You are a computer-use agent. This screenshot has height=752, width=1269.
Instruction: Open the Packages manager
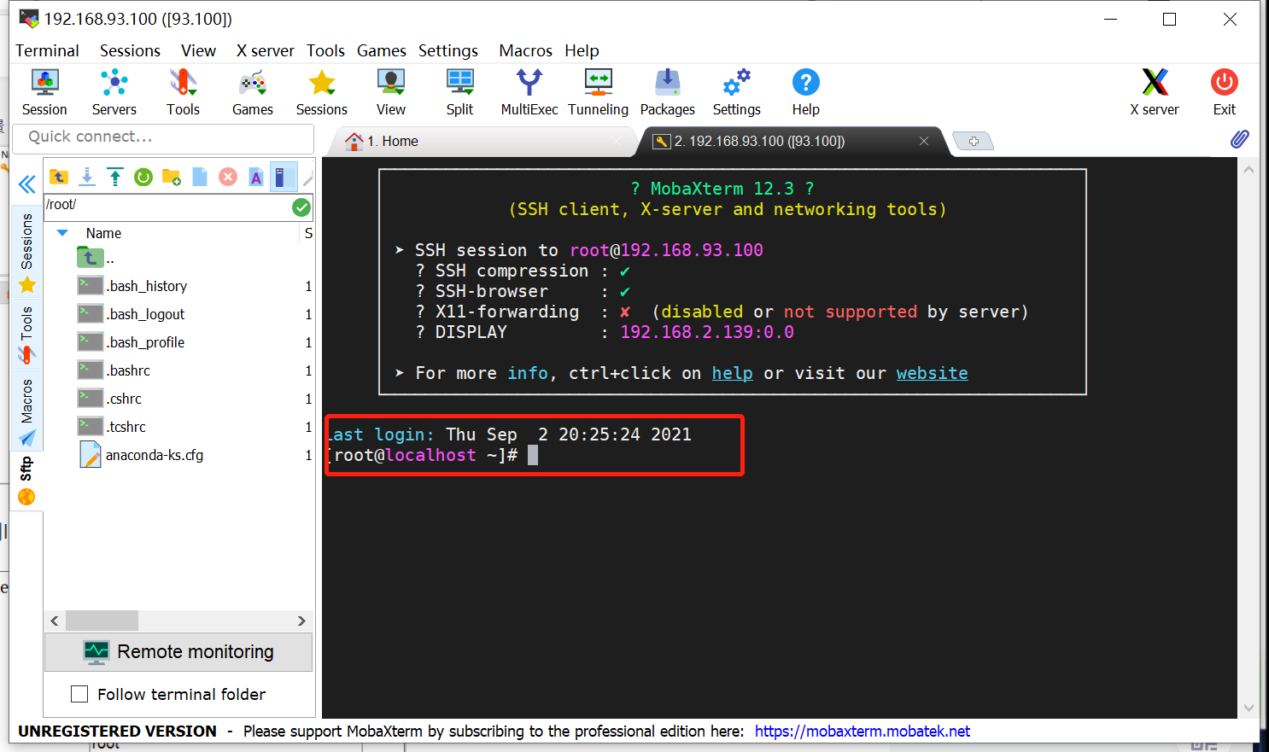pyautogui.click(x=667, y=91)
